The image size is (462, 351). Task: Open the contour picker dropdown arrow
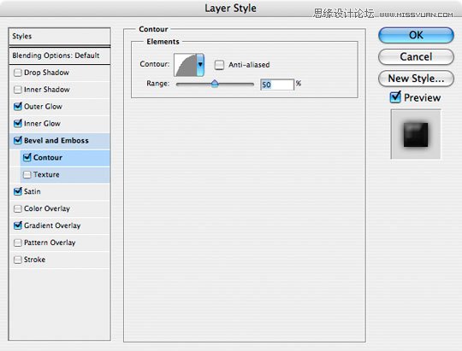coord(200,65)
